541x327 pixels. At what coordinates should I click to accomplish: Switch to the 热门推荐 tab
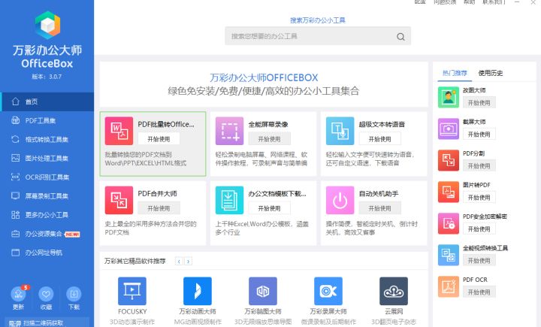click(x=455, y=73)
